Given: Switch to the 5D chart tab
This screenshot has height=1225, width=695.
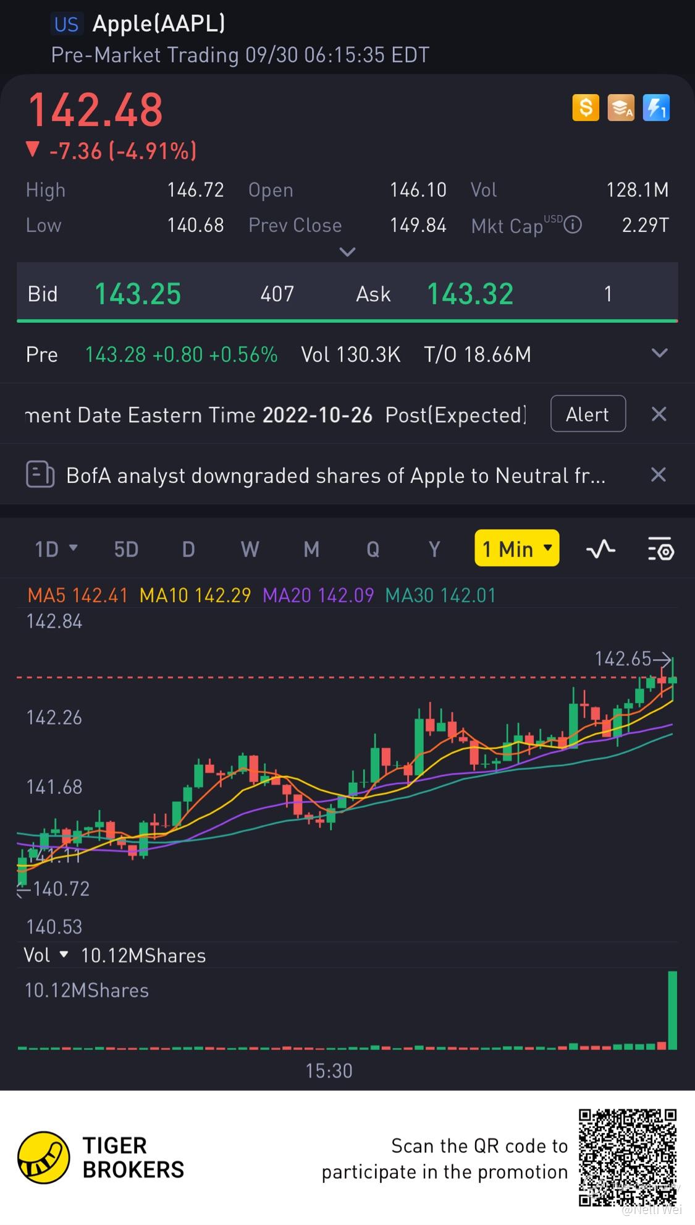Looking at the screenshot, I should coord(126,548).
